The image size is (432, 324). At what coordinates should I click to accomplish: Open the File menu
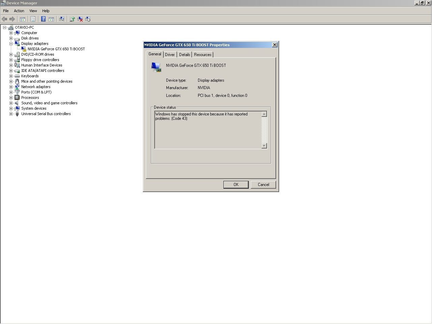click(6, 11)
